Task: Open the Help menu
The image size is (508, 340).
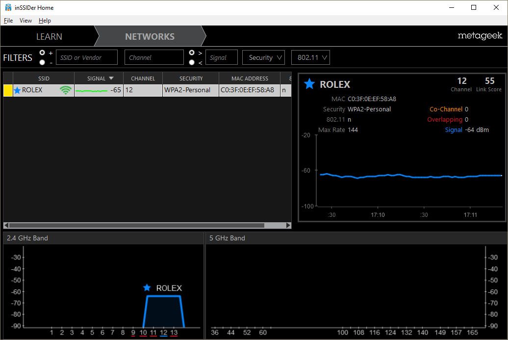Action: pos(45,21)
